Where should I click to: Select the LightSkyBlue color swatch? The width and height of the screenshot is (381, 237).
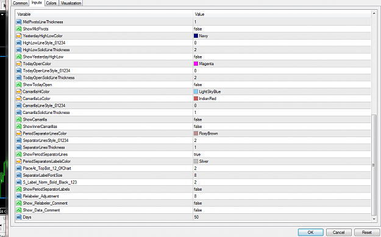click(196, 91)
